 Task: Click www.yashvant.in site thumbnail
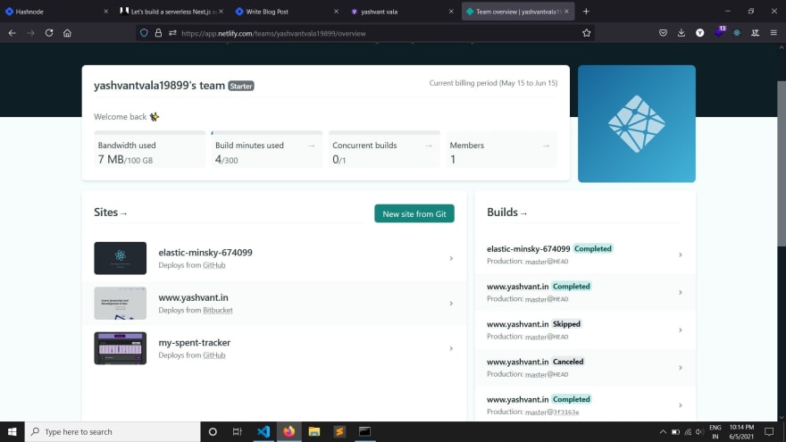121,304
